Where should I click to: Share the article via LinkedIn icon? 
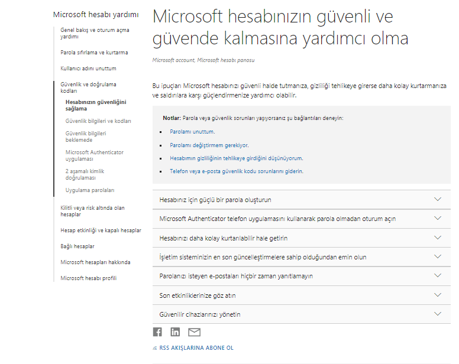[175, 332]
